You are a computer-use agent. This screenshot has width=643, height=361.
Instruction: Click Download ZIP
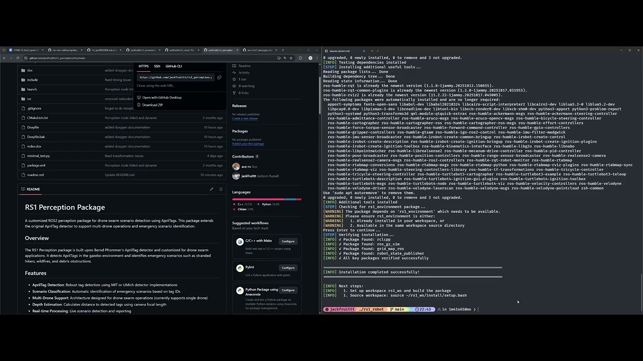(x=152, y=105)
